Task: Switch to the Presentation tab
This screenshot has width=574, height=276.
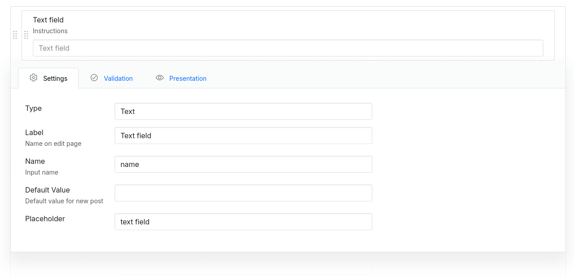Action: tap(188, 78)
